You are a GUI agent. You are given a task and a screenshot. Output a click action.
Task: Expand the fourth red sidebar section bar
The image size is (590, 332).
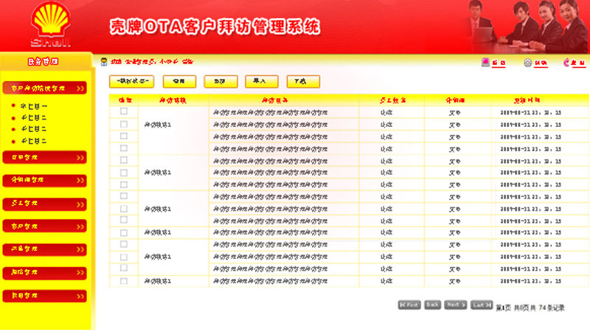(44, 204)
